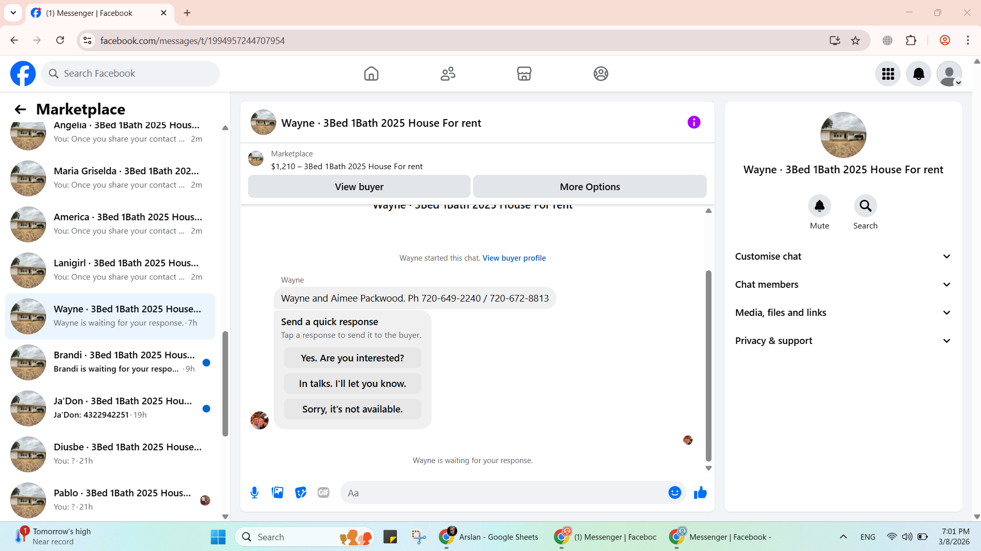Viewport: 981px width, 551px height.
Task: Click the back arrow beside Marketplace
Action: [x=20, y=109]
